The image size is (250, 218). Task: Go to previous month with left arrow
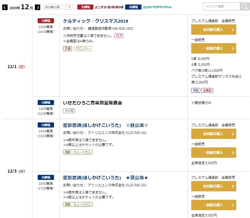[5, 7]
